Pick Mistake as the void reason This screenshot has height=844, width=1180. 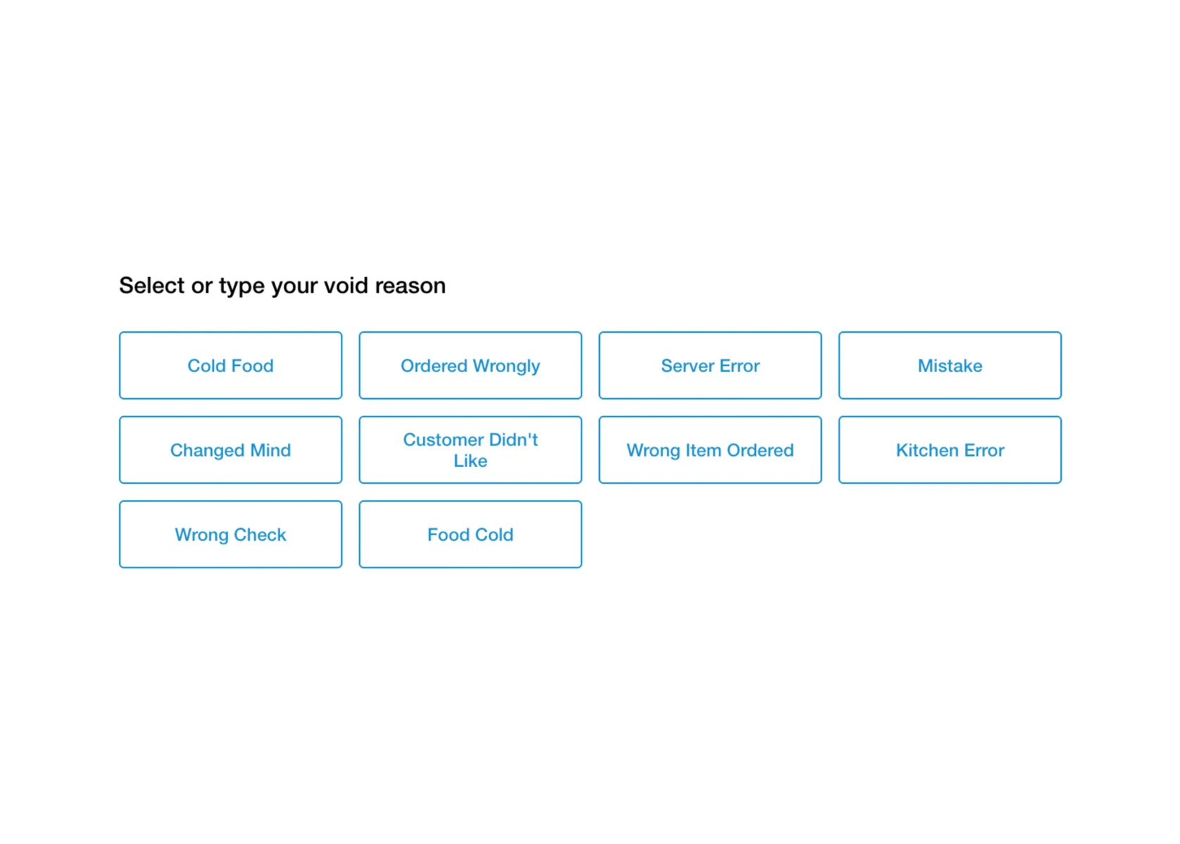tap(950, 366)
